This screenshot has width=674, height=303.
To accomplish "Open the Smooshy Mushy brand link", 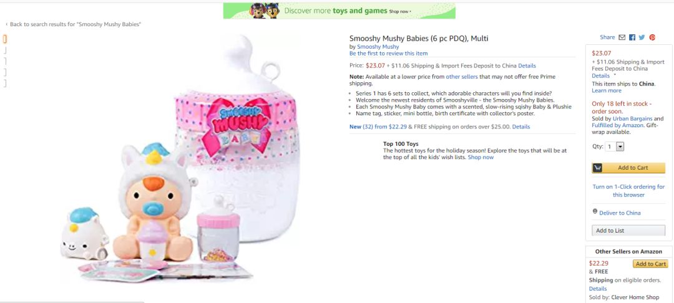I will tap(378, 47).
